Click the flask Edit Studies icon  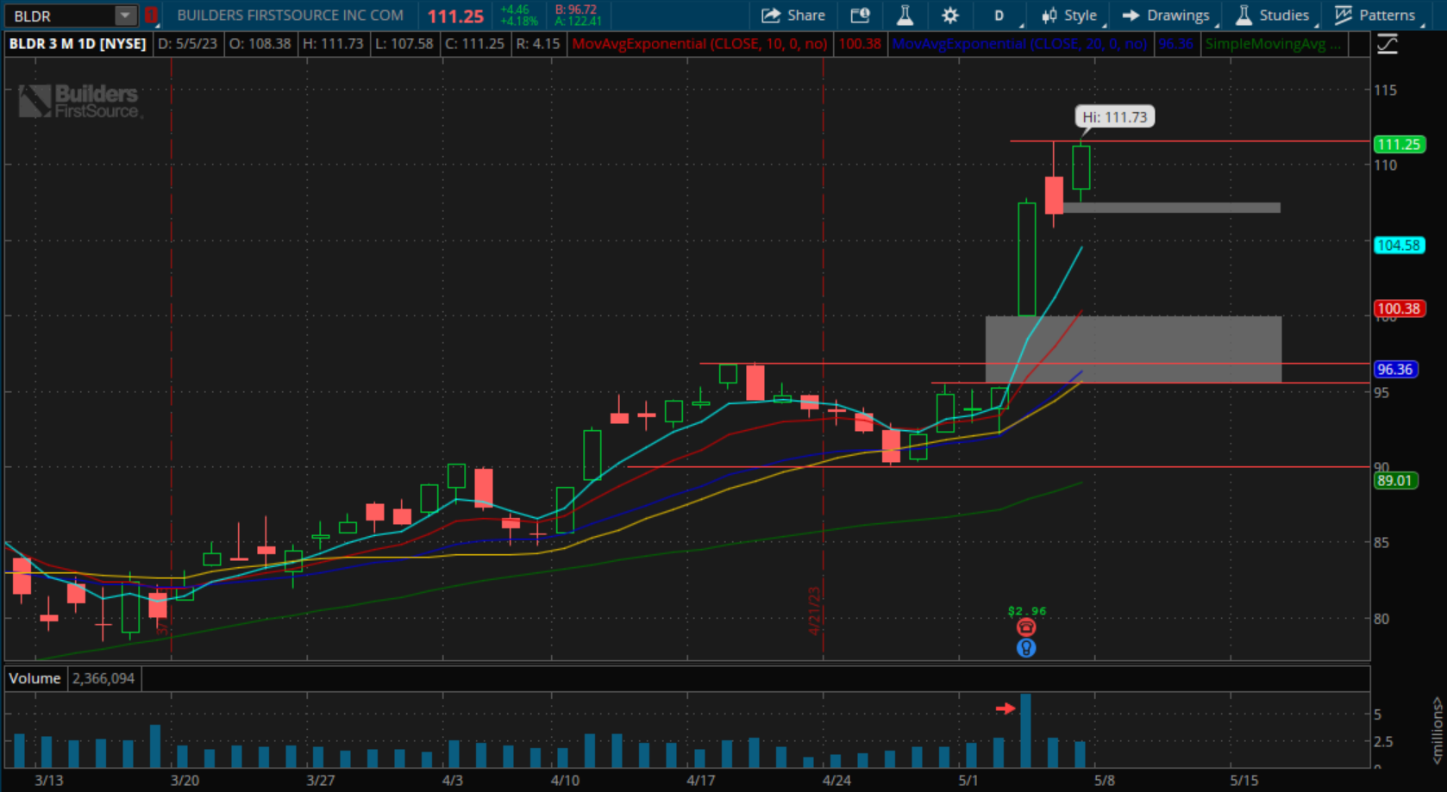tap(905, 16)
